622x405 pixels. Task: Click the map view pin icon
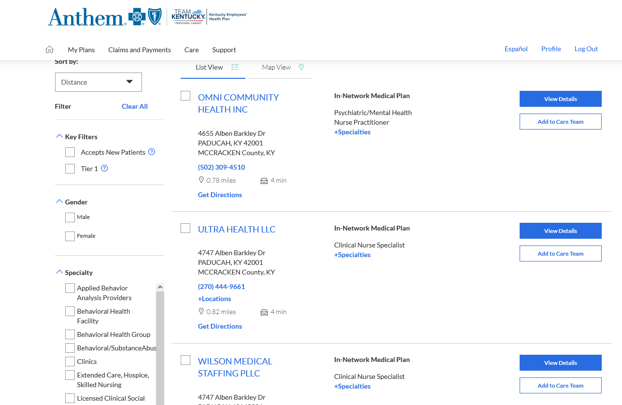tap(301, 67)
